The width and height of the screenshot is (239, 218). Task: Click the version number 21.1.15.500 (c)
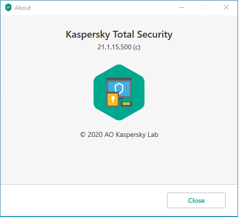tap(119, 47)
